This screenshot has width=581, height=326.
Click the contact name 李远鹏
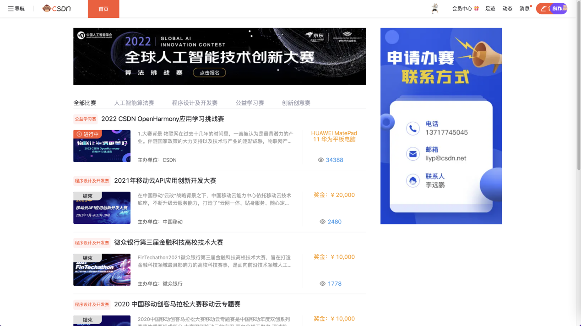click(x=435, y=185)
